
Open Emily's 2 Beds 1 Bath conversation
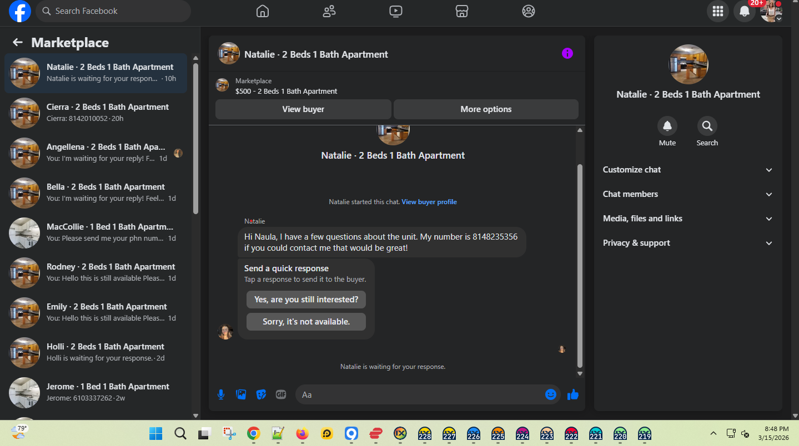tap(96, 313)
